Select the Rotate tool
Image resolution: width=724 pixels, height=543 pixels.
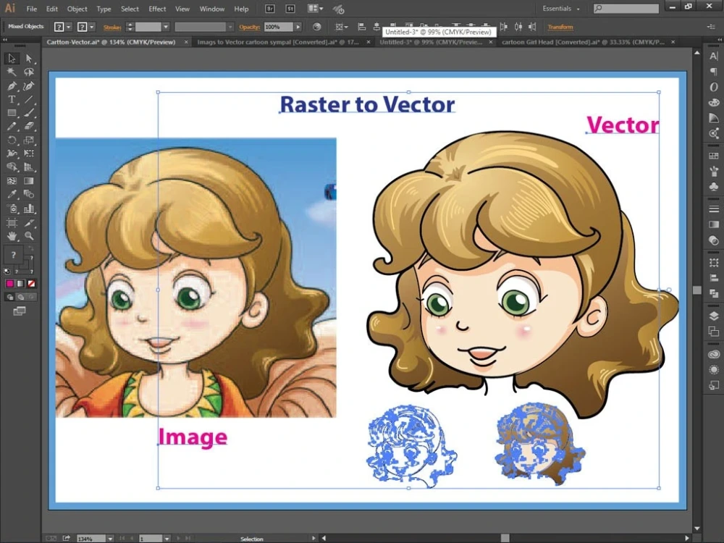tap(12, 140)
